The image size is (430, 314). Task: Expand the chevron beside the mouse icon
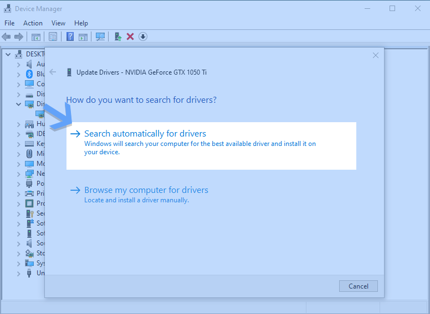click(x=18, y=154)
